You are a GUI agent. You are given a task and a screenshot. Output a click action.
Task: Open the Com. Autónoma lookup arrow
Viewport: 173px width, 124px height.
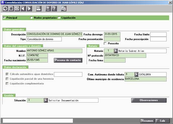click(x=136, y=74)
